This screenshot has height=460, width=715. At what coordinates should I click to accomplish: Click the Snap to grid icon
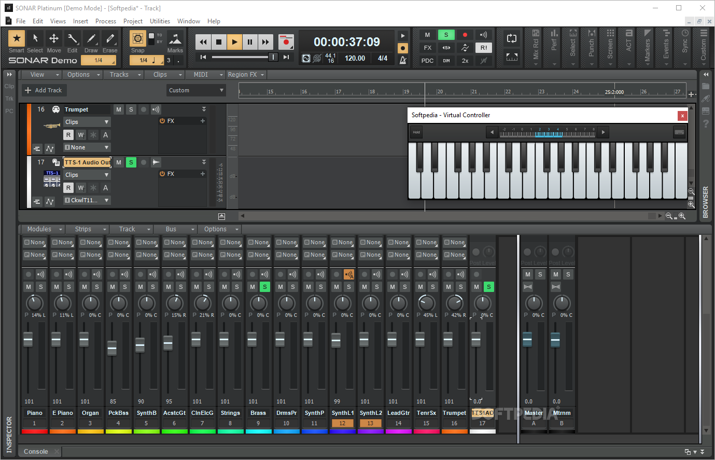pyautogui.click(x=137, y=38)
